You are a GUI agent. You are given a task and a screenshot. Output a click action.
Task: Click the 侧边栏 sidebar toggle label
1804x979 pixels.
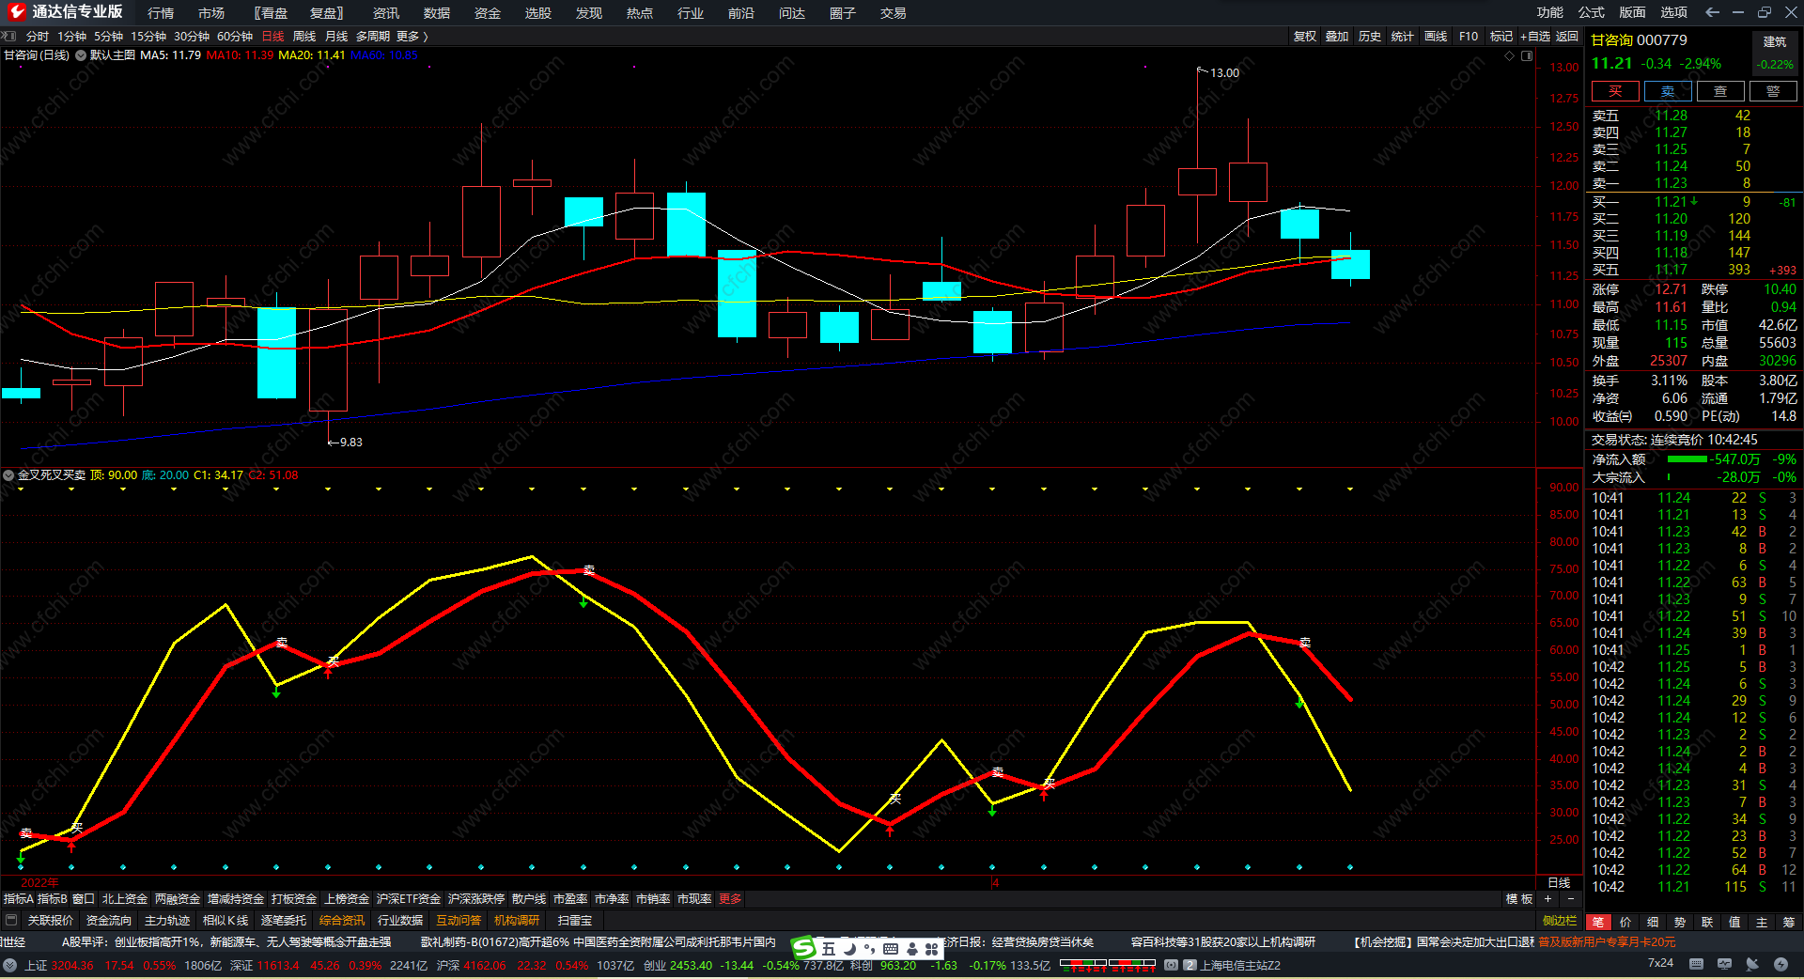tap(1560, 921)
